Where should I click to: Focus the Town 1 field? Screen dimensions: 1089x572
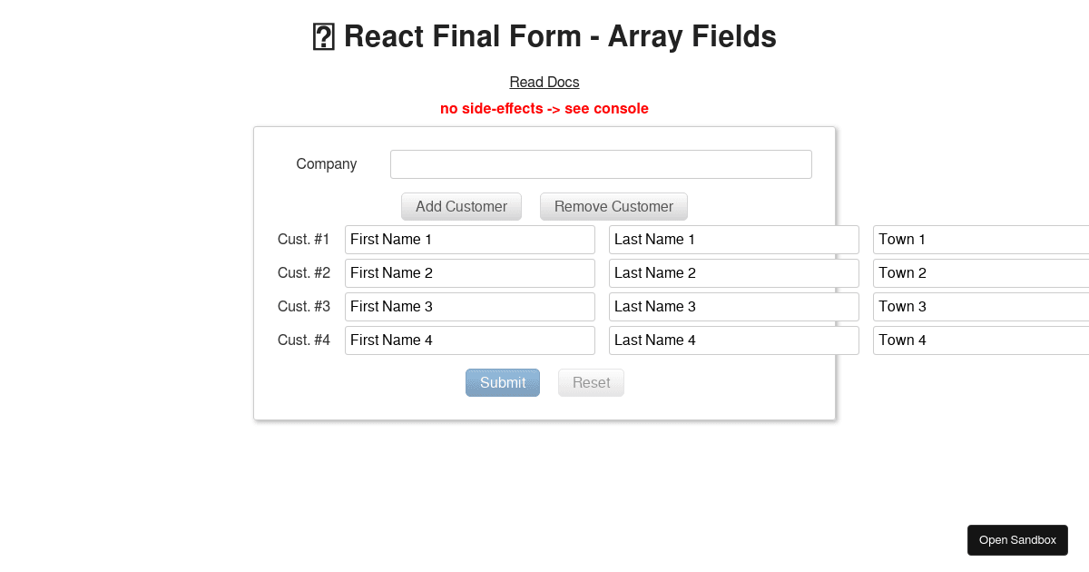click(x=981, y=240)
